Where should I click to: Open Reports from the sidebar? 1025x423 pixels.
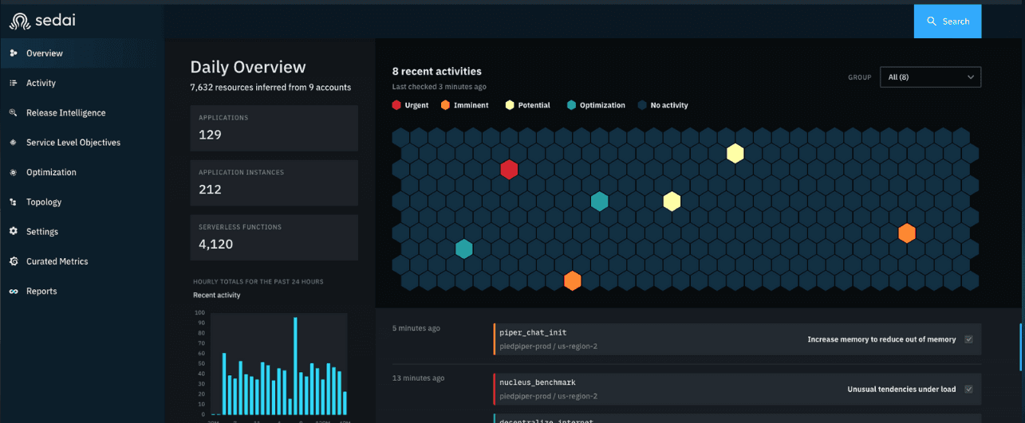[x=82, y=291]
